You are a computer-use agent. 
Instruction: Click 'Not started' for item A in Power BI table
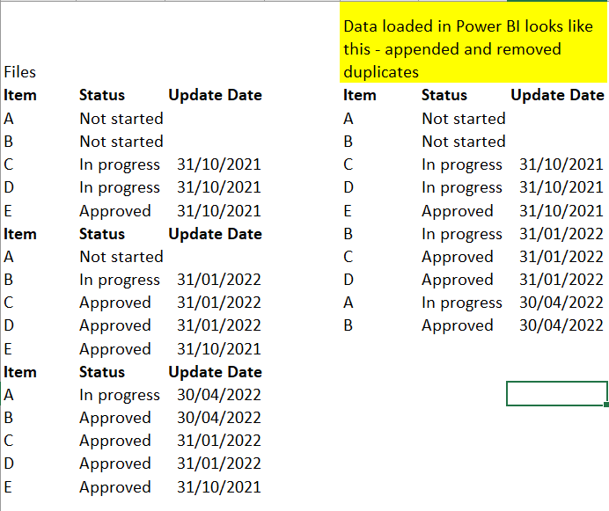tap(464, 119)
